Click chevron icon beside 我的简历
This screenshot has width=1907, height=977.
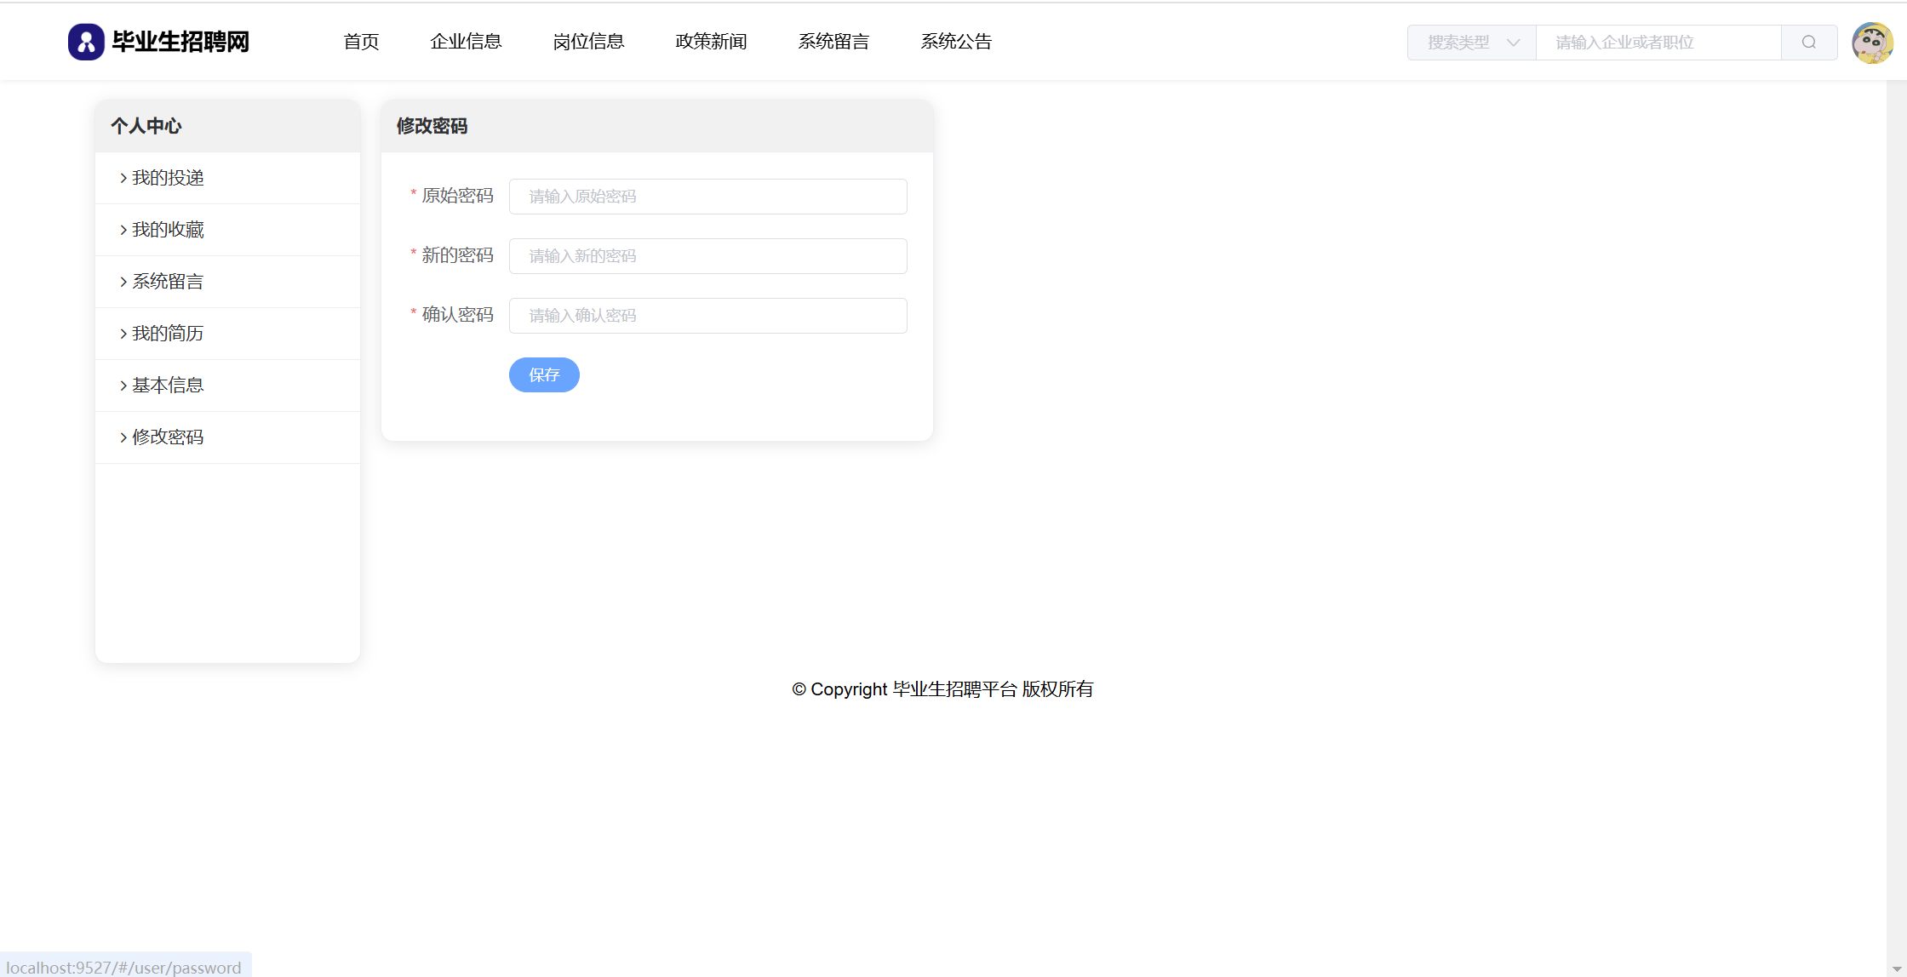123,334
